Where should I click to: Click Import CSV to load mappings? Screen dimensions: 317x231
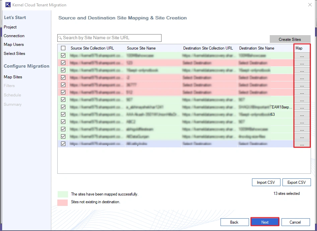266,182
